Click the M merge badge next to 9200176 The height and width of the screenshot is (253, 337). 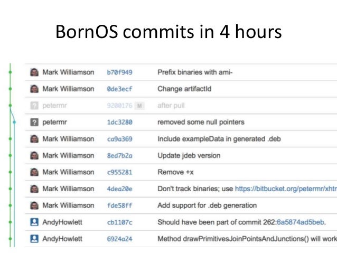coord(139,106)
